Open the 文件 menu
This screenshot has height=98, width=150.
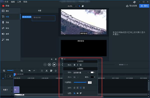[6, 2]
